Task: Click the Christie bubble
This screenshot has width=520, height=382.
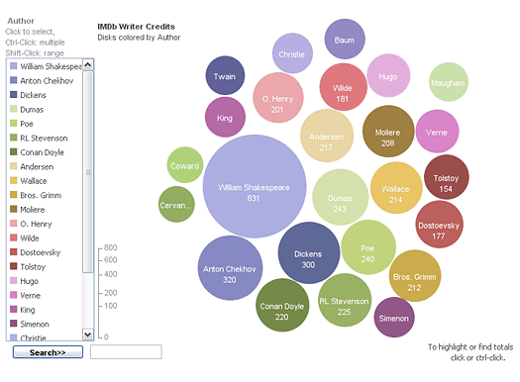Action: pyautogui.click(x=292, y=53)
